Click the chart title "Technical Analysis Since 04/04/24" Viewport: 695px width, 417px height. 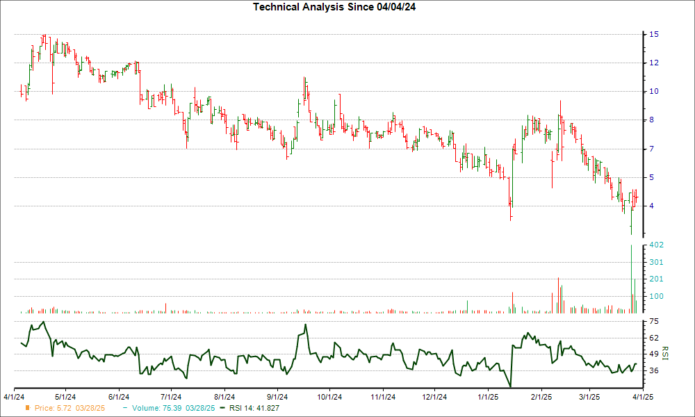(336, 8)
